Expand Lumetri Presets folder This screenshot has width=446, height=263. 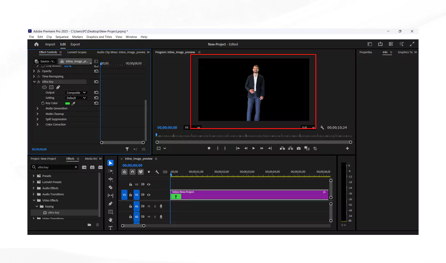click(34, 182)
